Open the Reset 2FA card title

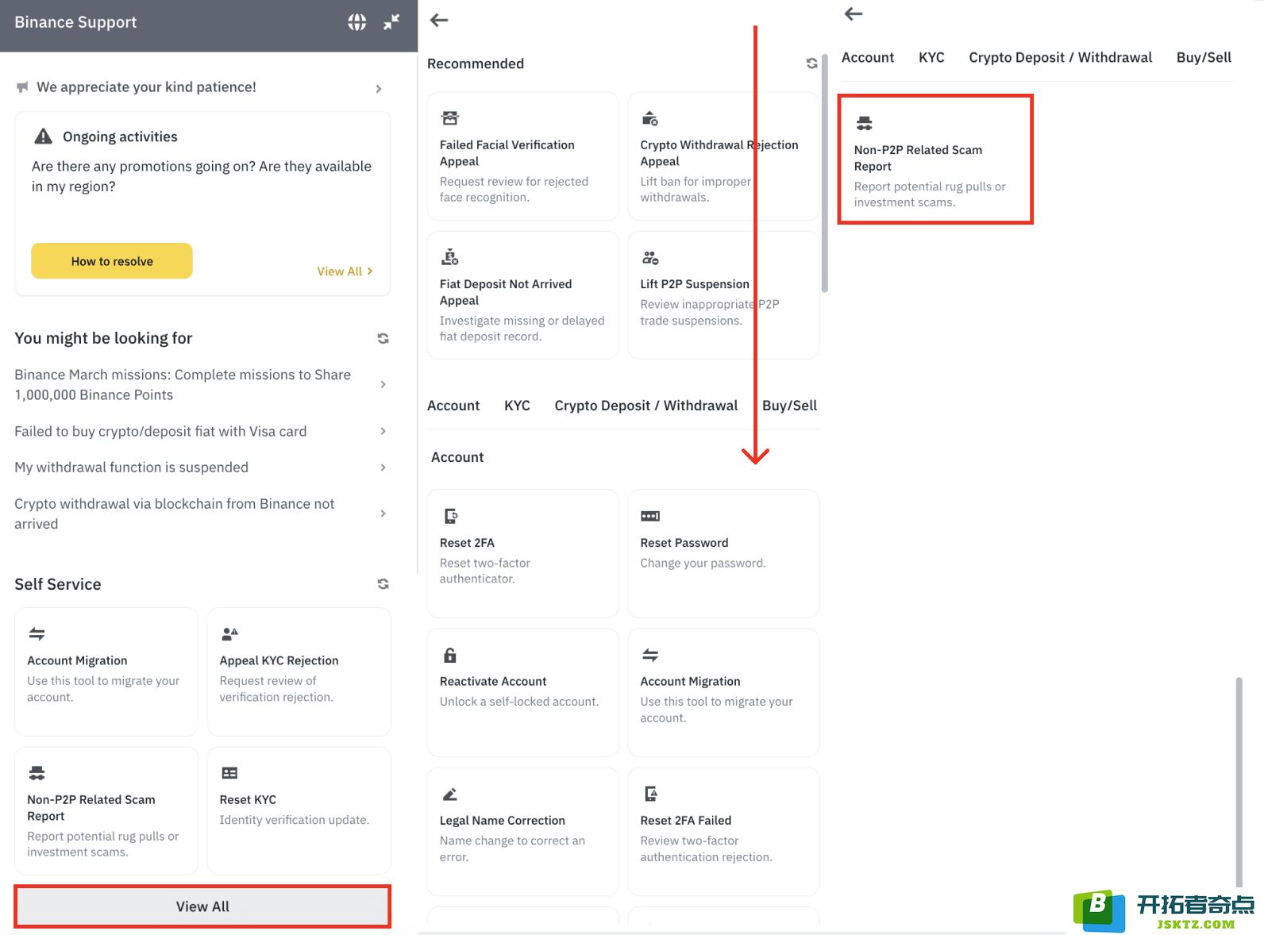point(467,543)
